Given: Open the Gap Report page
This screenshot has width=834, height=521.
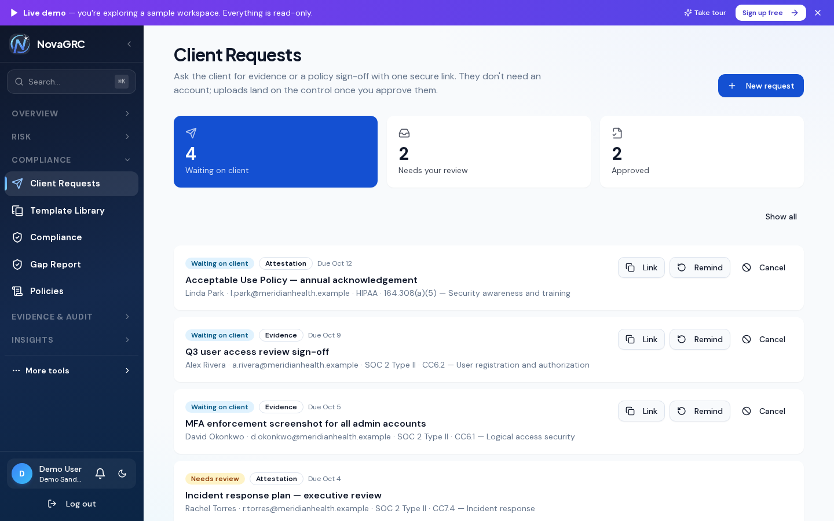Looking at the screenshot, I should pyautogui.click(x=71, y=265).
